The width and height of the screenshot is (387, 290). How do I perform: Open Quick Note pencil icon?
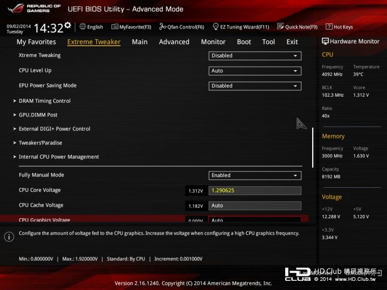(x=281, y=26)
